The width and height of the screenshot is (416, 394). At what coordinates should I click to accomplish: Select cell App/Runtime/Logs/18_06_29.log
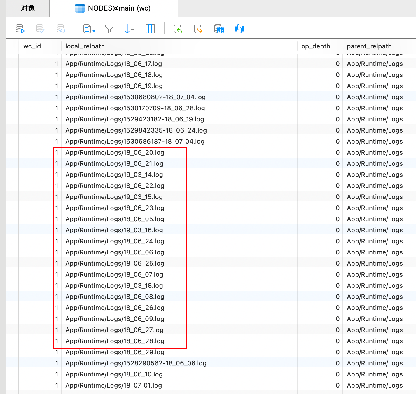[x=179, y=352]
